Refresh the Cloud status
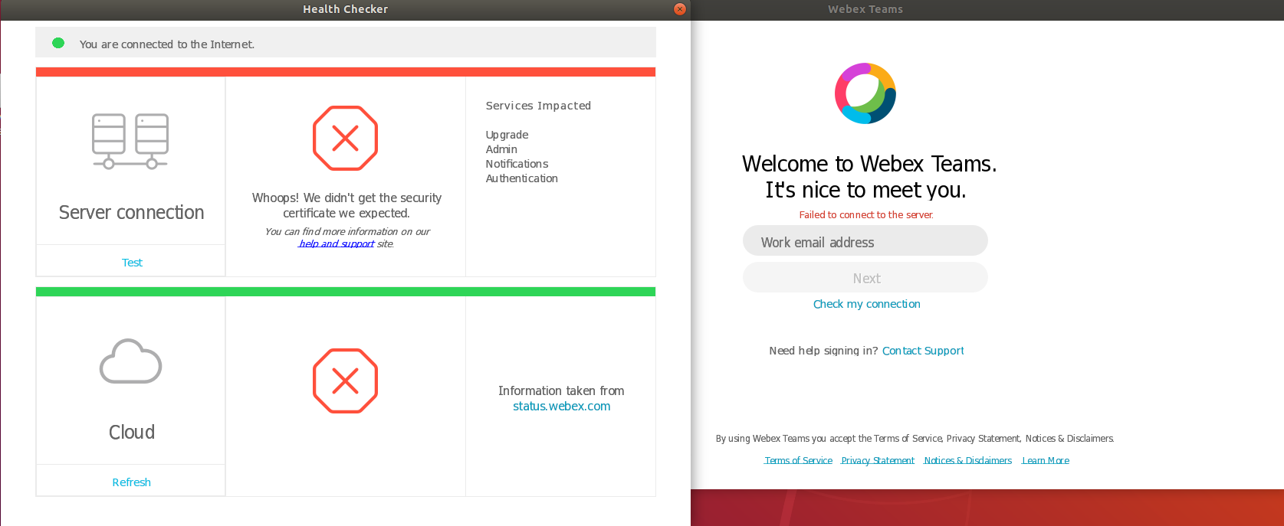The height and width of the screenshot is (526, 1284). click(x=132, y=482)
